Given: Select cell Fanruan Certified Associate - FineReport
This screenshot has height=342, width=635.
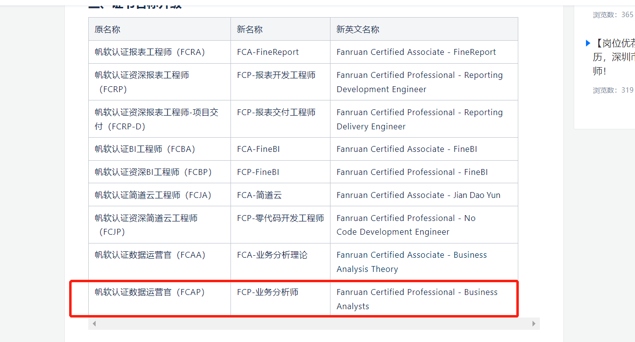Looking at the screenshot, I should tap(424, 52).
